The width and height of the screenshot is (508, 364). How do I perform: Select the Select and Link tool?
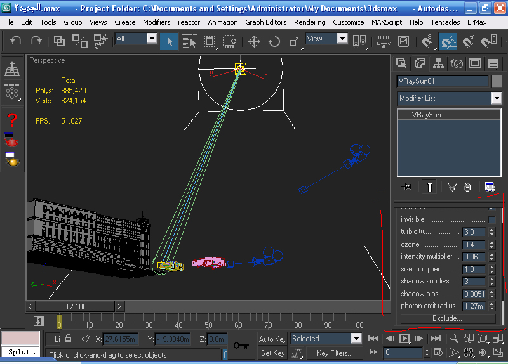pyautogui.click(x=59, y=41)
